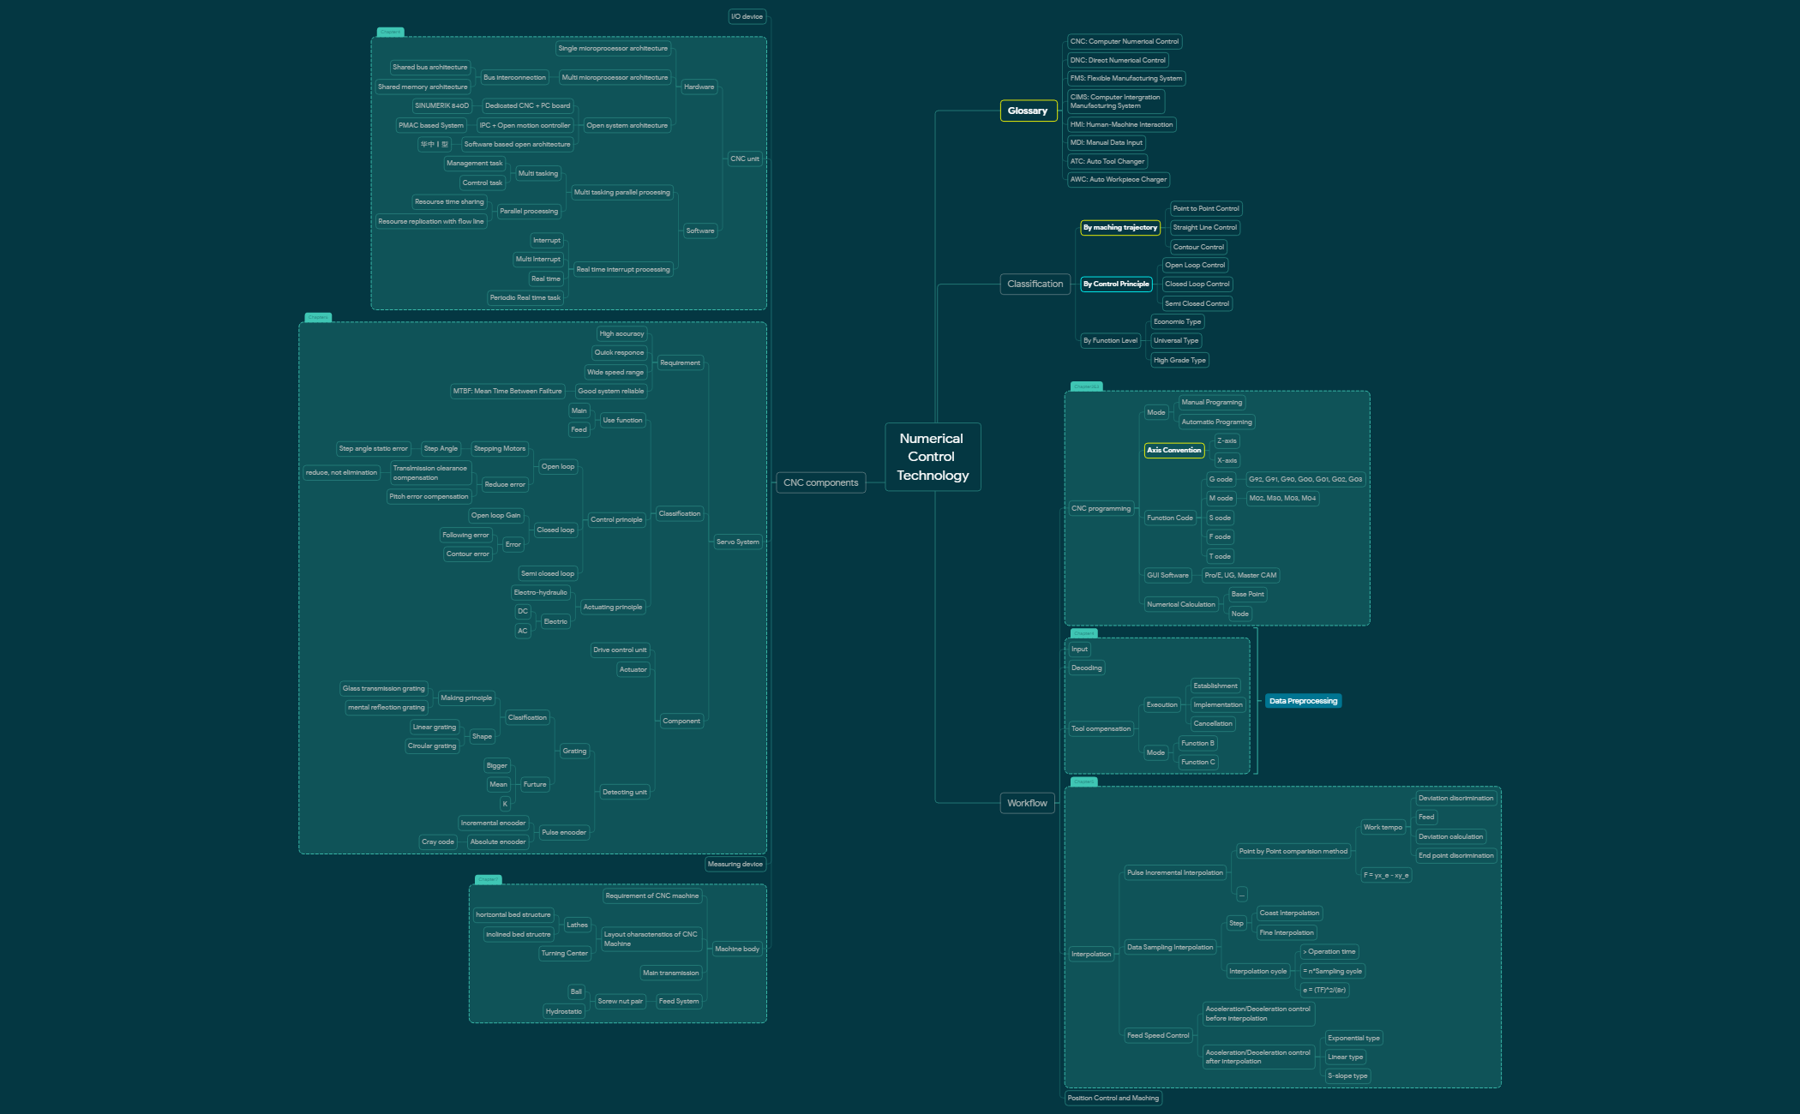This screenshot has height=1114, width=1800.
Task: Select the highlighted By maching trajectory node
Action: pyautogui.click(x=1120, y=227)
